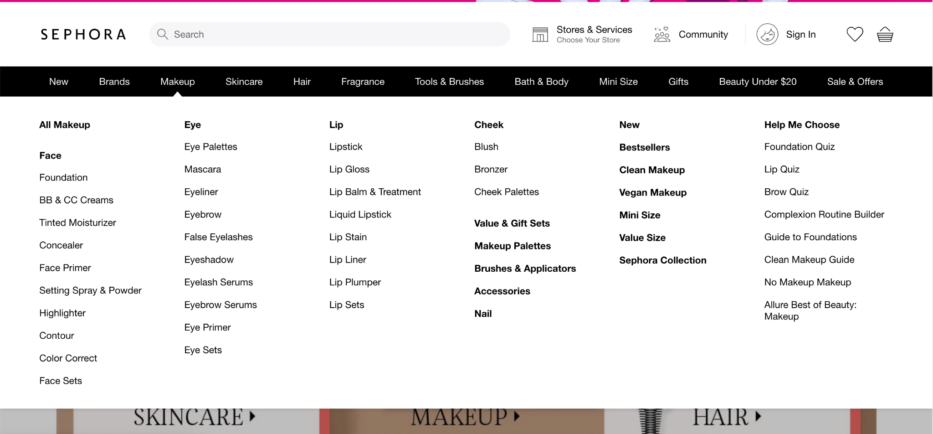Open the Gifts navigation tab
Viewport: 933px width, 434px height.
click(678, 82)
